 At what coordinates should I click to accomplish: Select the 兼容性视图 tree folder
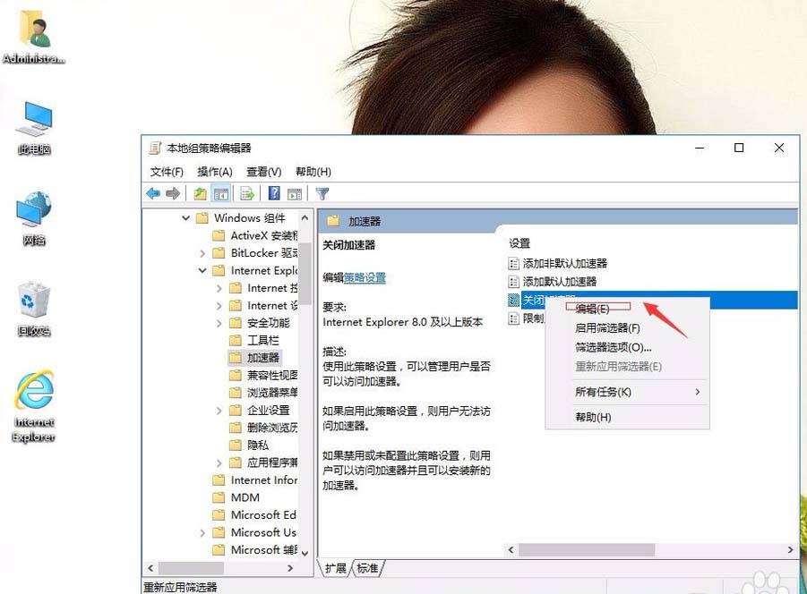tap(263, 375)
